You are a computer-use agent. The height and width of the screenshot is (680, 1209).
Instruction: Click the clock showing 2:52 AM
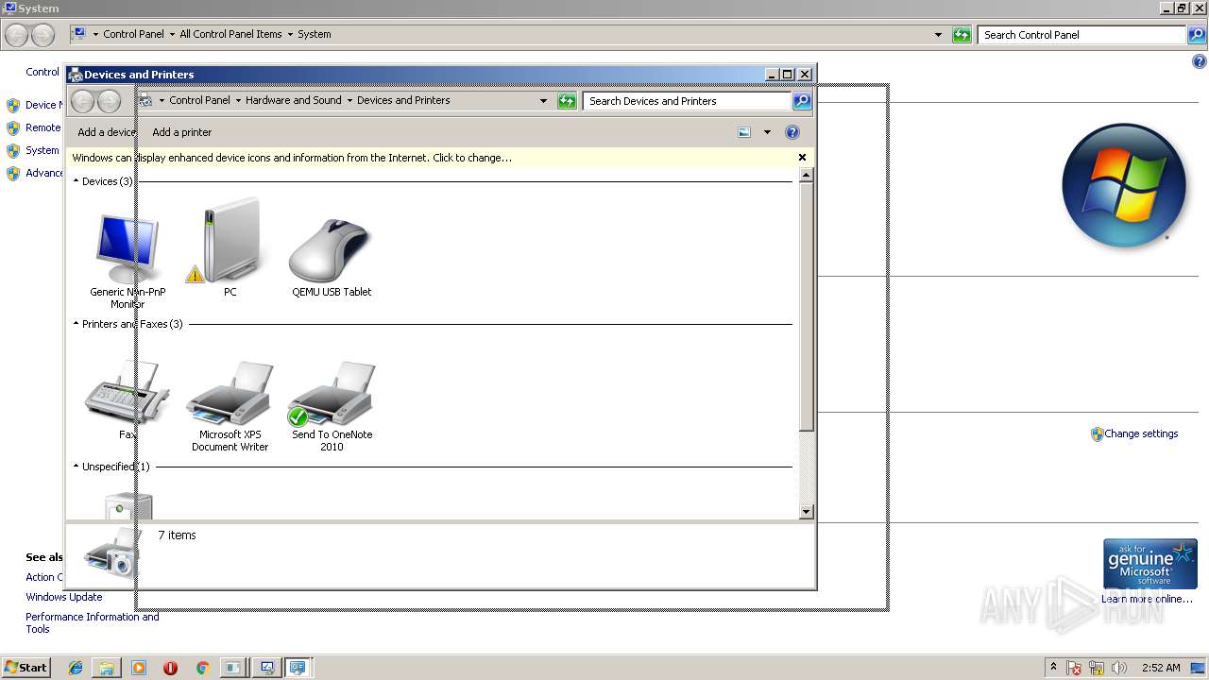point(1161,668)
